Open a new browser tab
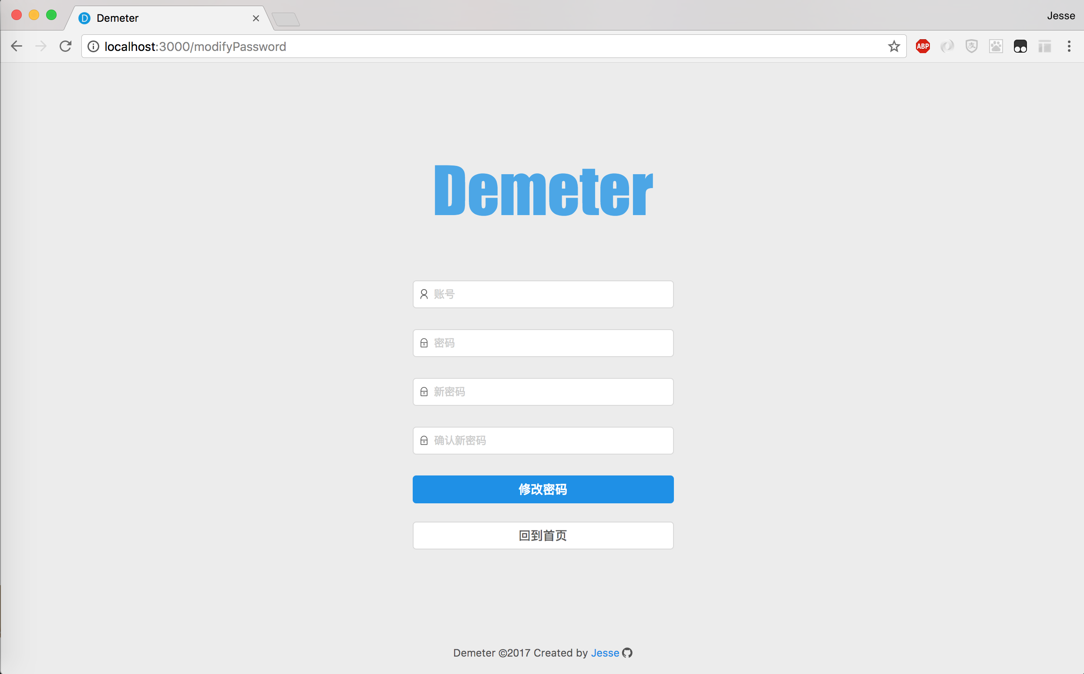Image resolution: width=1084 pixels, height=674 pixels. [x=286, y=19]
